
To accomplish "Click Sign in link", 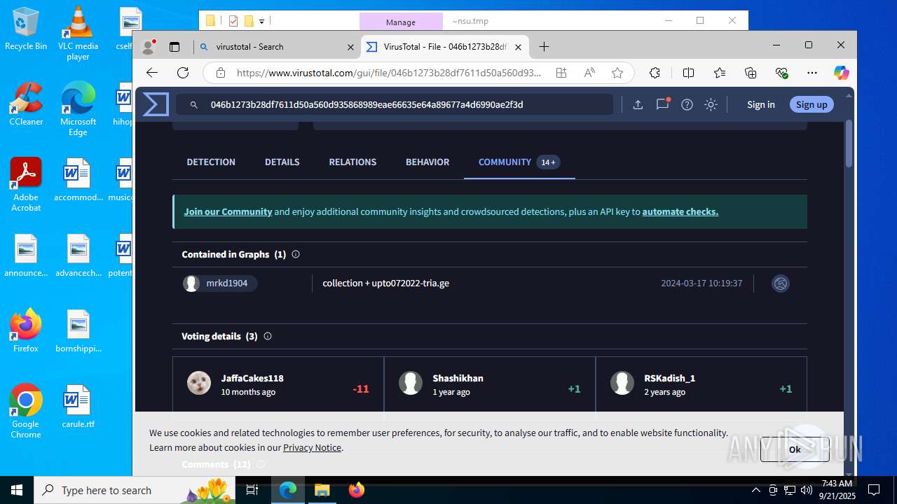I will click(x=760, y=104).
